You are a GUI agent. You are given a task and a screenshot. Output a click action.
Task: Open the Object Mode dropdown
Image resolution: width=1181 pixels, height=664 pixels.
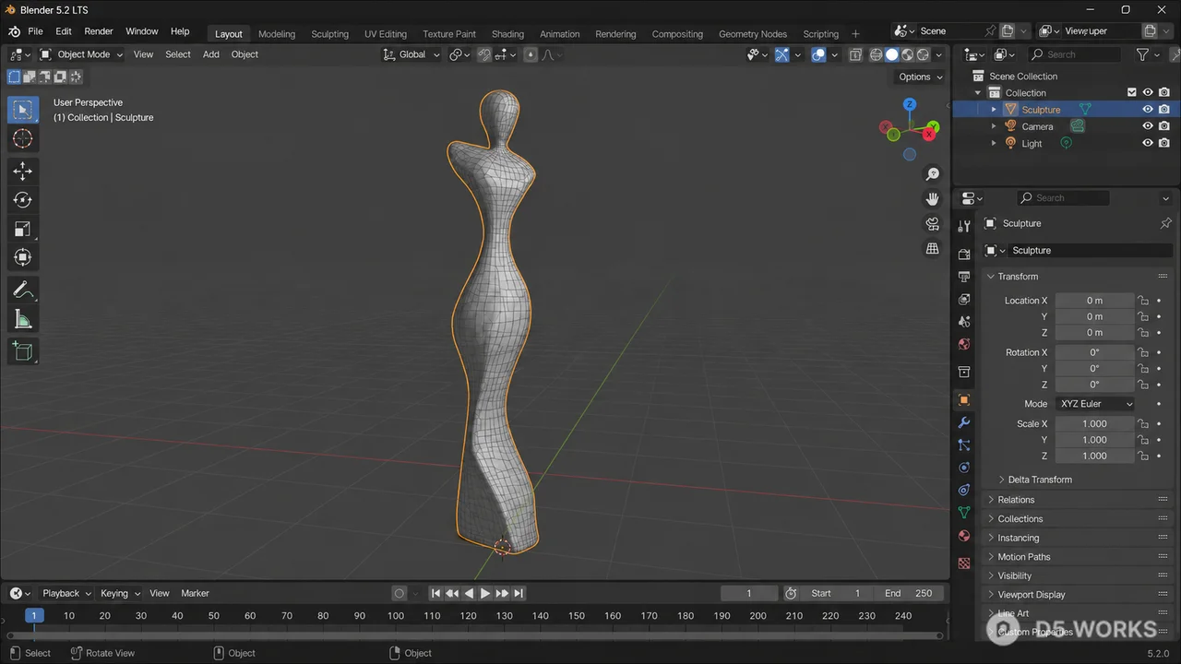tap(81, 54)
